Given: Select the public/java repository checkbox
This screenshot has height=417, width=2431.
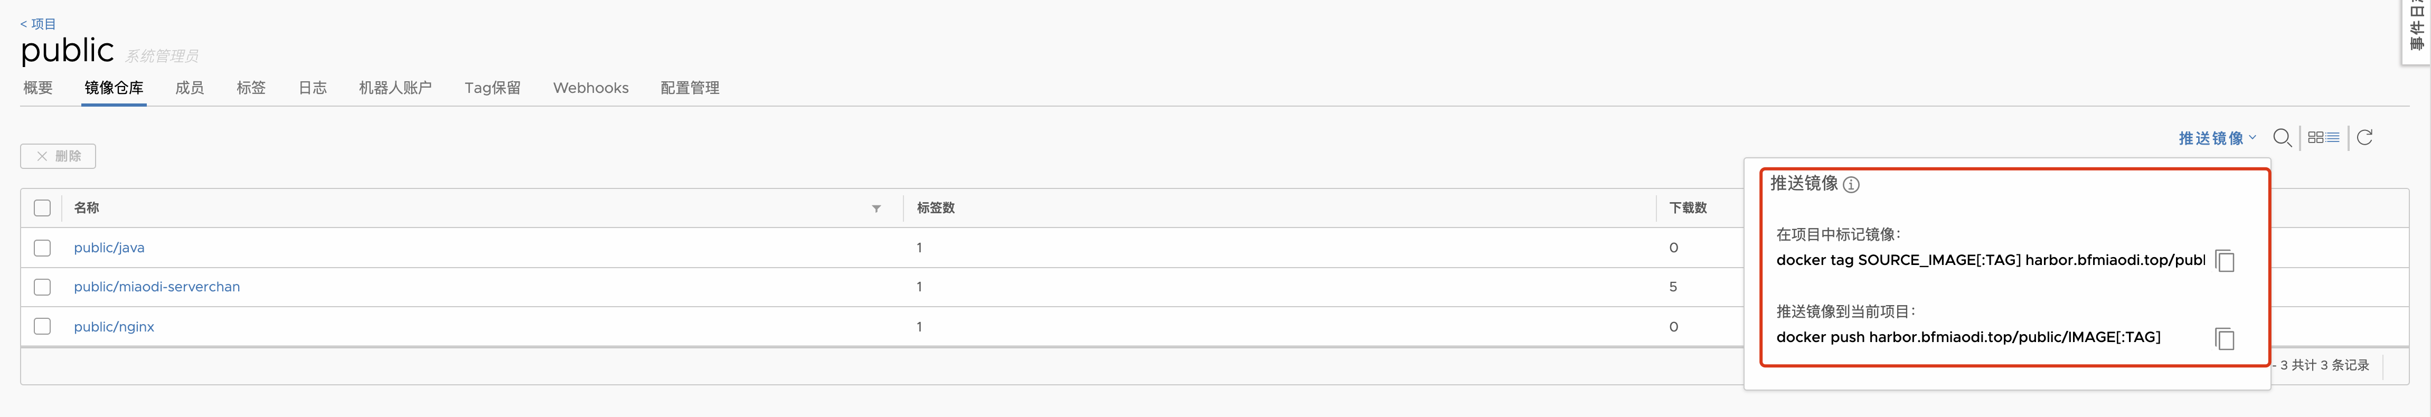Looking at the screenshot, I should pyautogui.click(x=42, y=248).
